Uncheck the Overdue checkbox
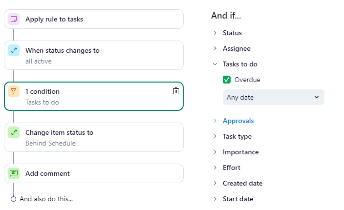This screenshot has height=210, width=344. (x=227, y=80)
